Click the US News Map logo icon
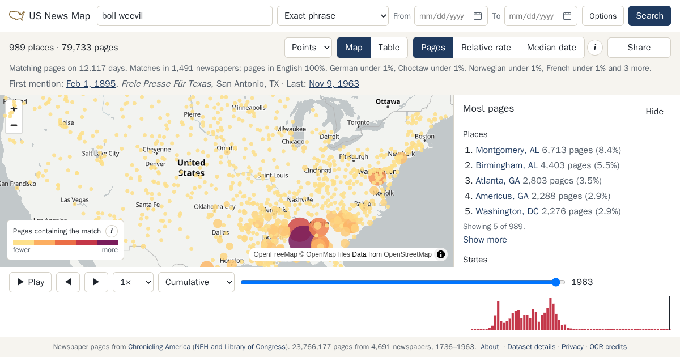The width and height of the screenshot is (680, 357). click(17, 16)
